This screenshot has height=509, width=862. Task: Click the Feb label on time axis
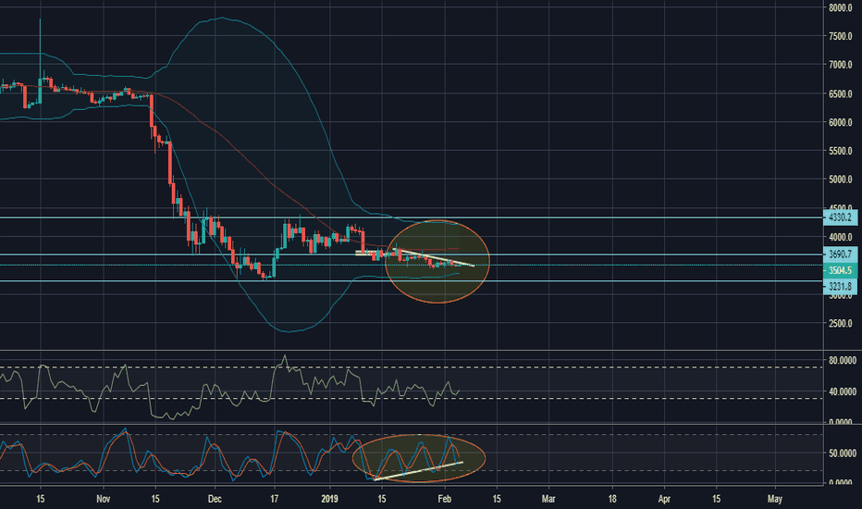pyautogui.click(x=444, y=499)
